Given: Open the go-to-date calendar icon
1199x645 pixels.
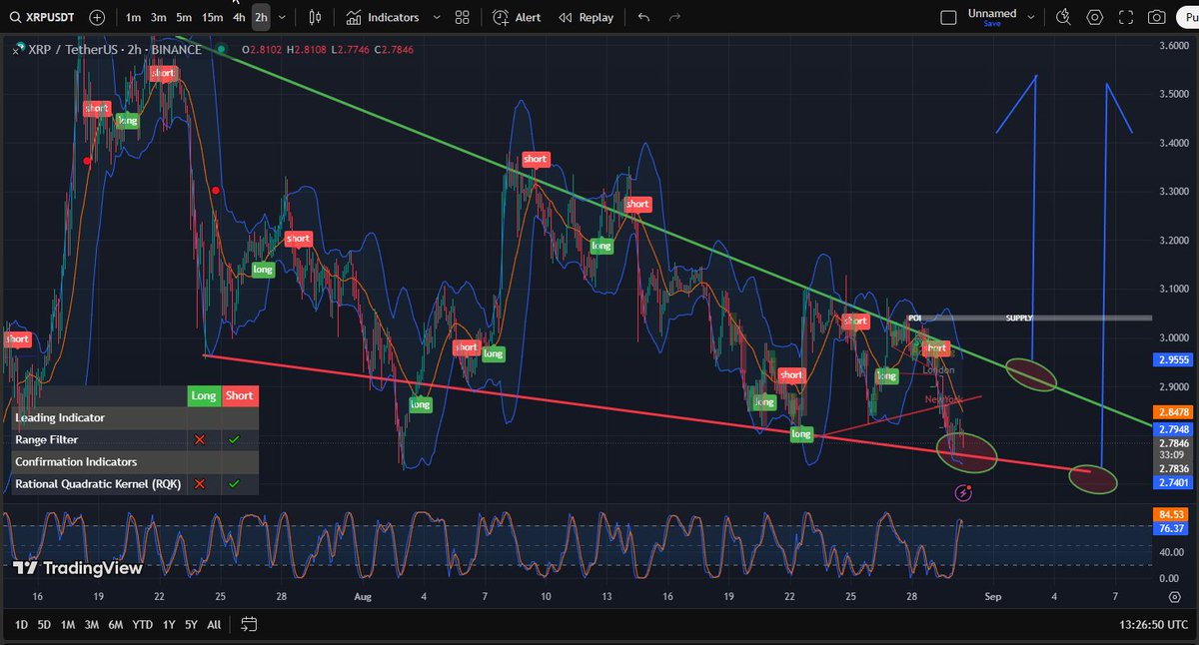Looking at the screenshot, I should pos(249,624).
